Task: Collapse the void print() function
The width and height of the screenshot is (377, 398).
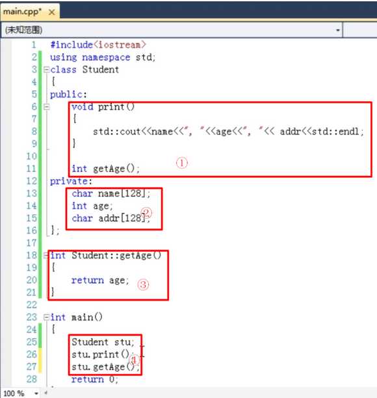Action: tap(47, 107)
